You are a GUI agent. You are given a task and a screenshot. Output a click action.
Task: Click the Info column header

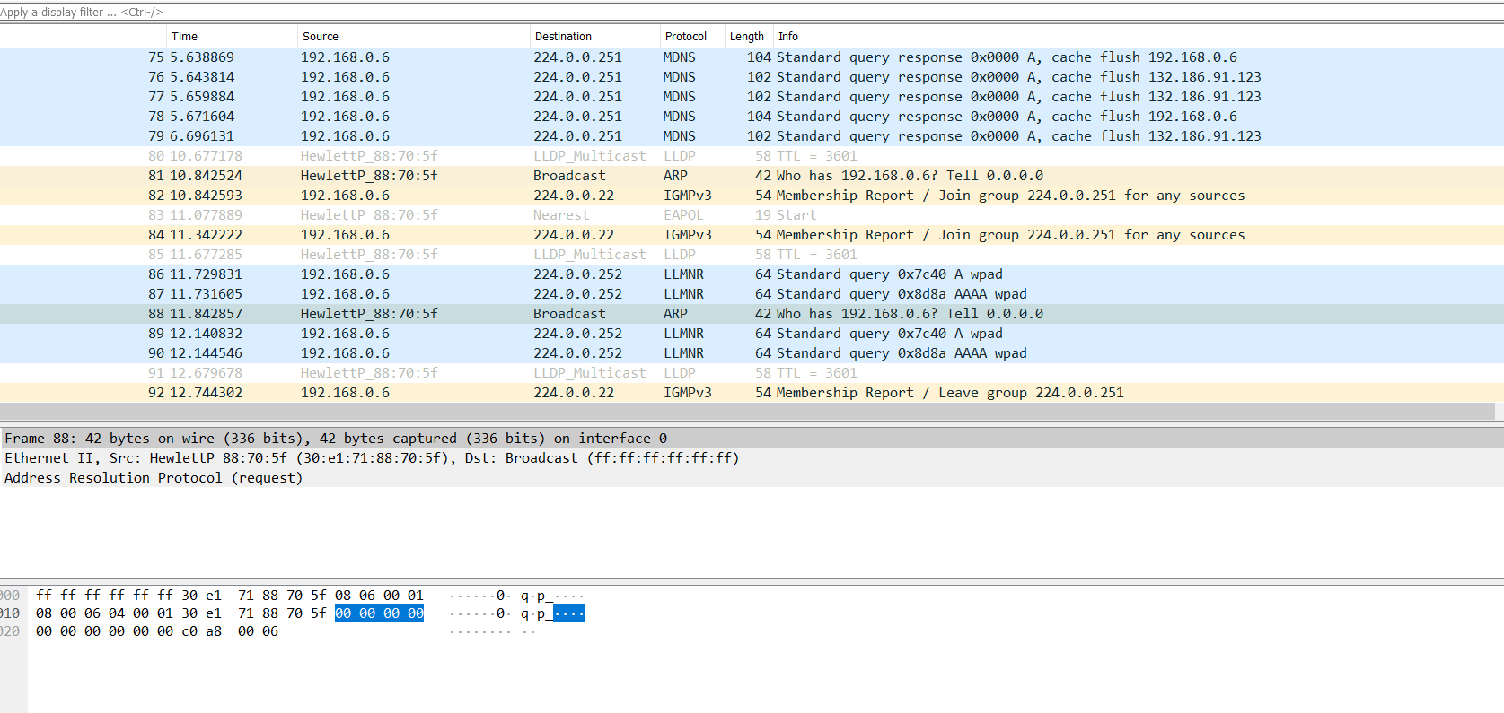(x=1138, y=36)
